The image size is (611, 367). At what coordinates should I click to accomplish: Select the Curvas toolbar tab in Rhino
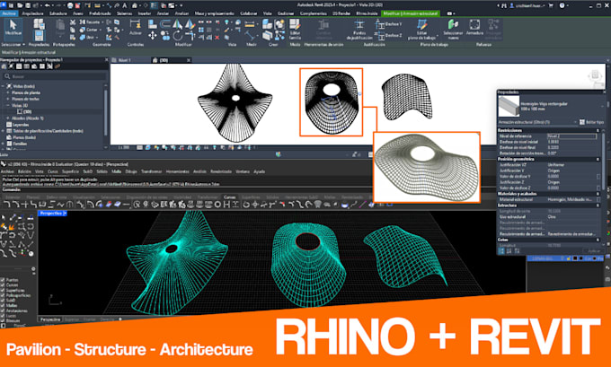(229, 197)
